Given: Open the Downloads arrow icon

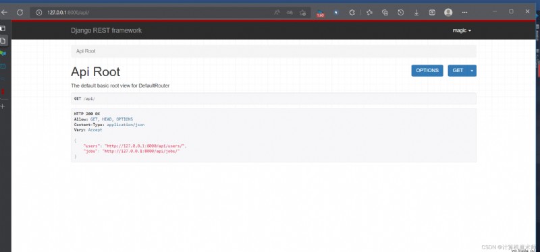Looking at the screenshot, I should tap(416, 12).
